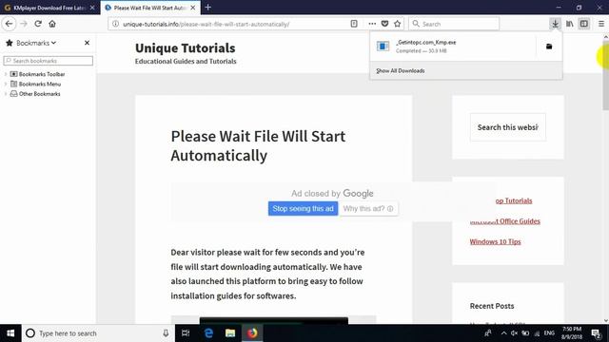609x342 pixels.
Task: Expand the Other Bookmarks folder
Action: pyautogui.click(x=6, y=94)
